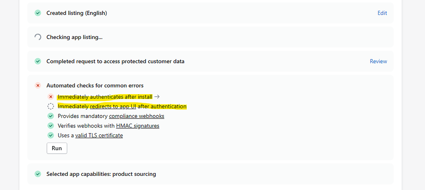The height and width of the screenshot is (190, 425).
Task: Click the redirects to app UI link
Action: [x=113, y=106]
